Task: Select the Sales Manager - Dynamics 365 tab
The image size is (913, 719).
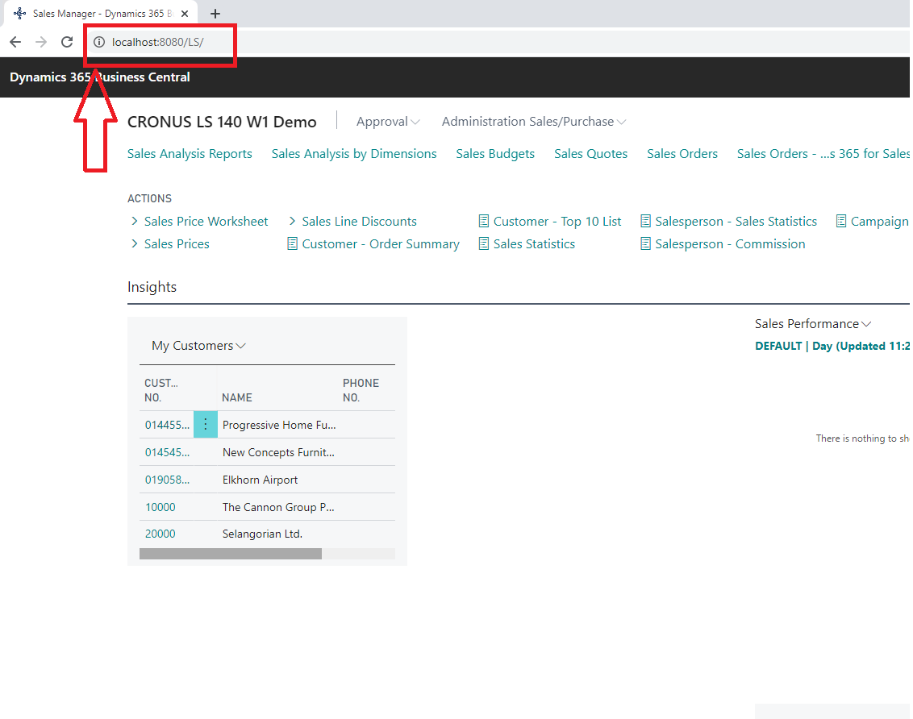Action: tap(102, 14)
